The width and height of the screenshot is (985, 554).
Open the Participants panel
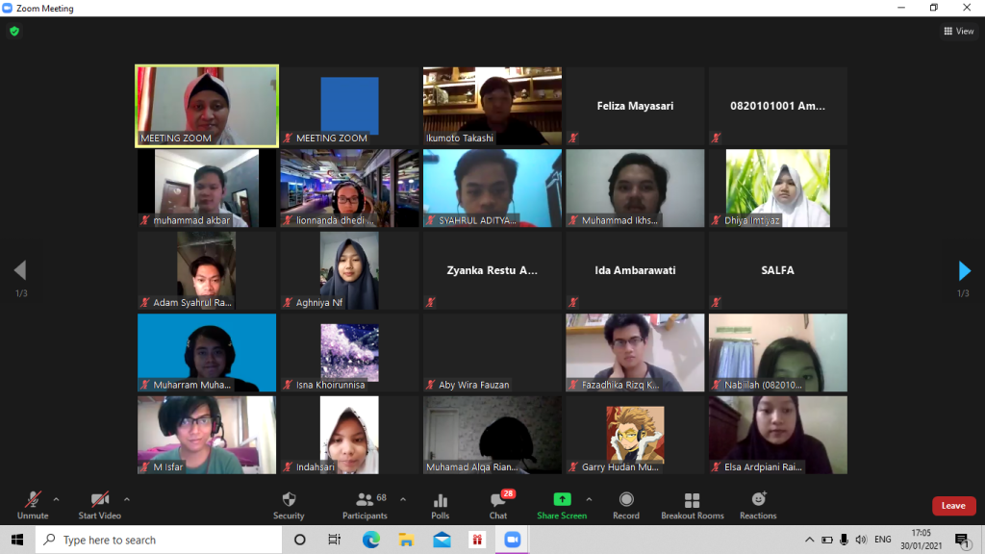pos(365,503)
